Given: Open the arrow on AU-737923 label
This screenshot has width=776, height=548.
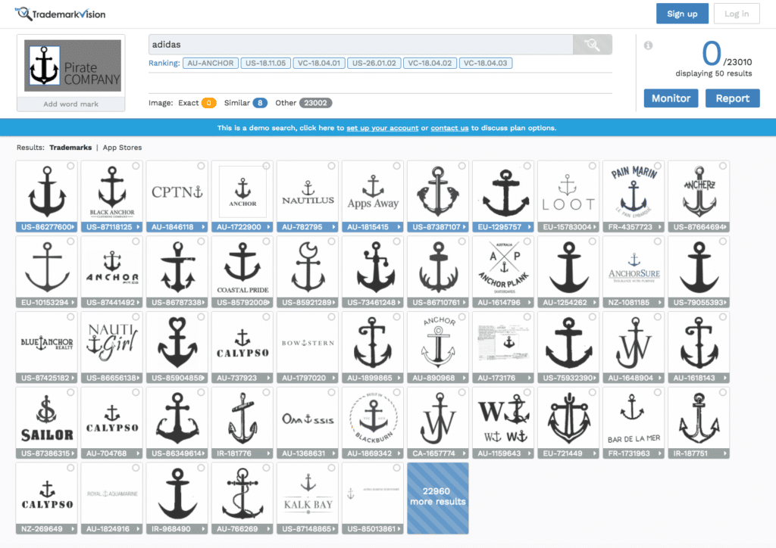Looking at the screenshot, I should click(269, 378).
